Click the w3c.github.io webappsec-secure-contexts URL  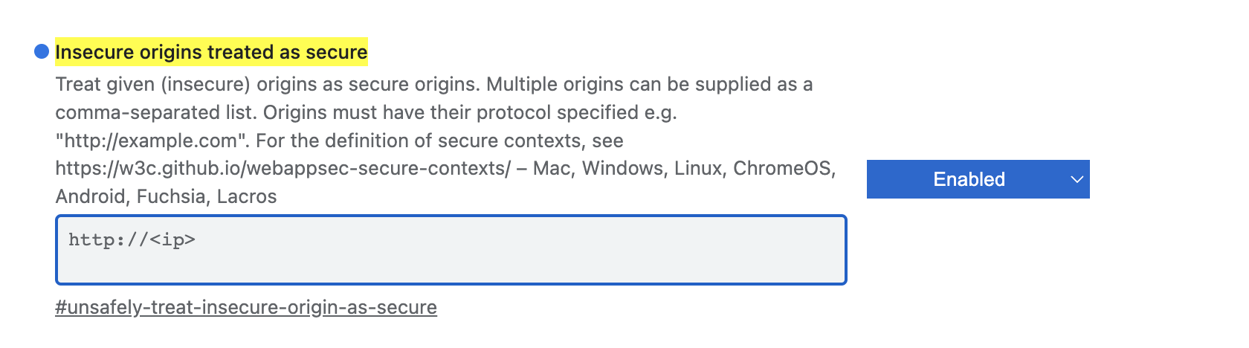283,169
